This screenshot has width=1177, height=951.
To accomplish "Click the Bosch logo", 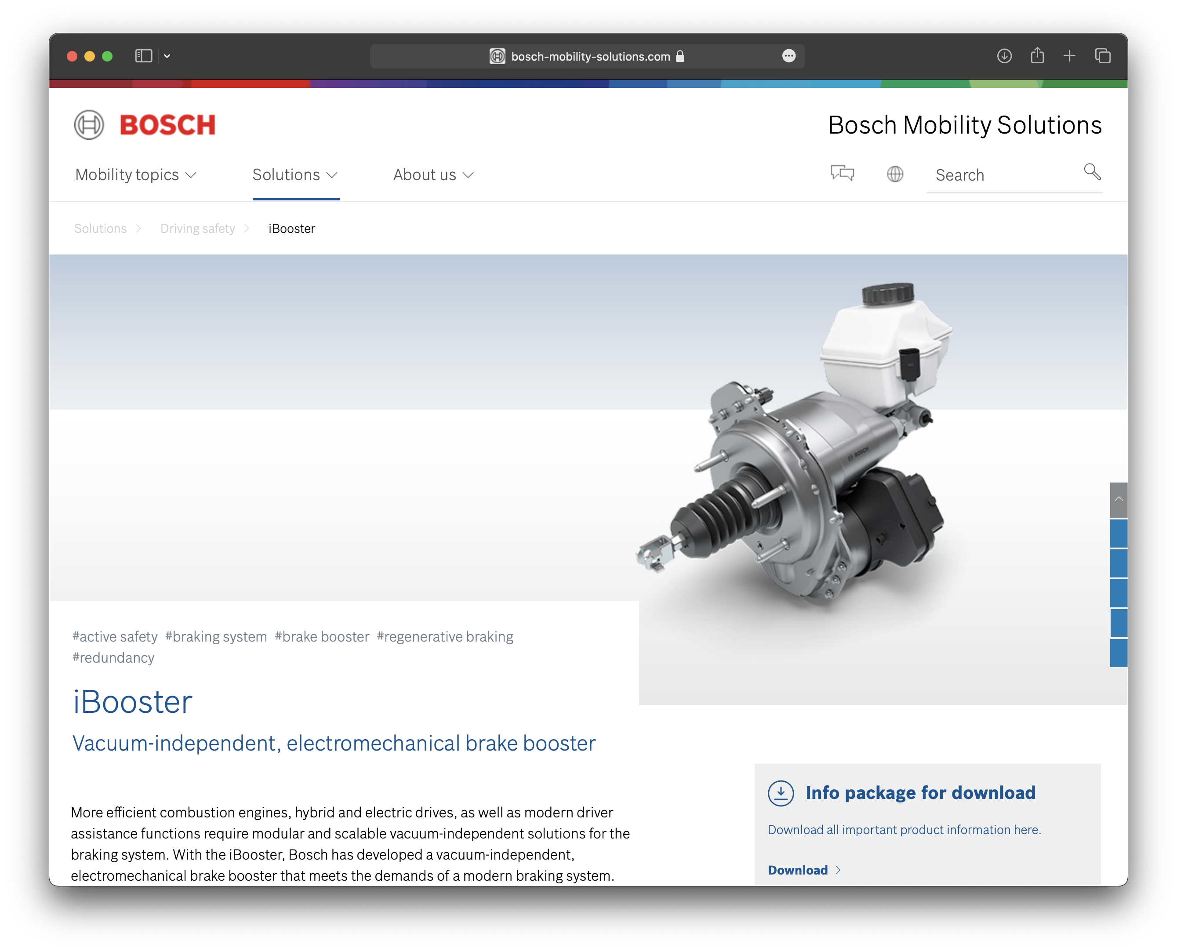I will (x=145, y=125).
